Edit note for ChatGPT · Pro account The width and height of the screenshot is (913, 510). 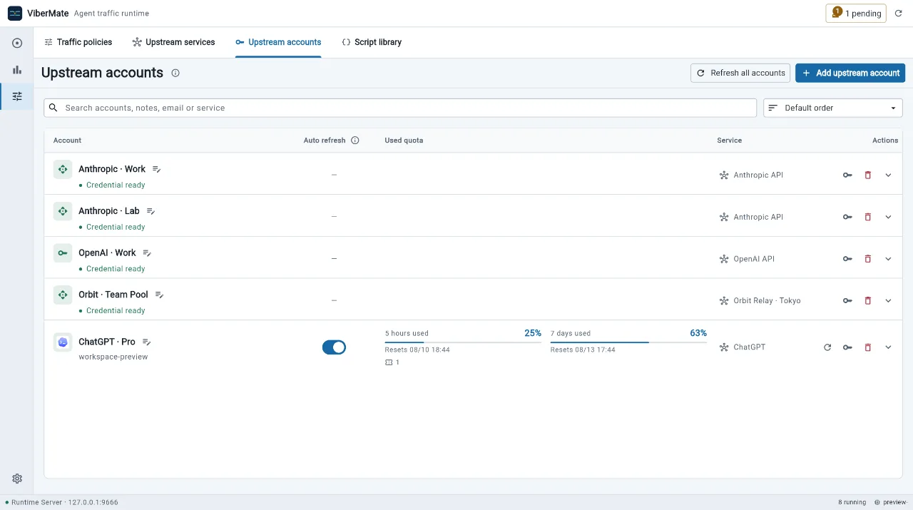tap(147, 342)
